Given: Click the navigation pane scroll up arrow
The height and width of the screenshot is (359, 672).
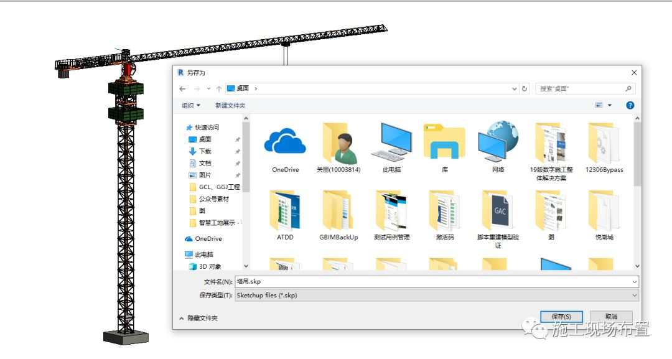Looking at the screenshot, I should (x=246, y=118).
